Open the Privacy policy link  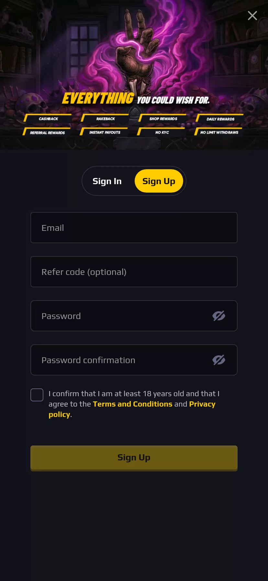click(202, 404)
